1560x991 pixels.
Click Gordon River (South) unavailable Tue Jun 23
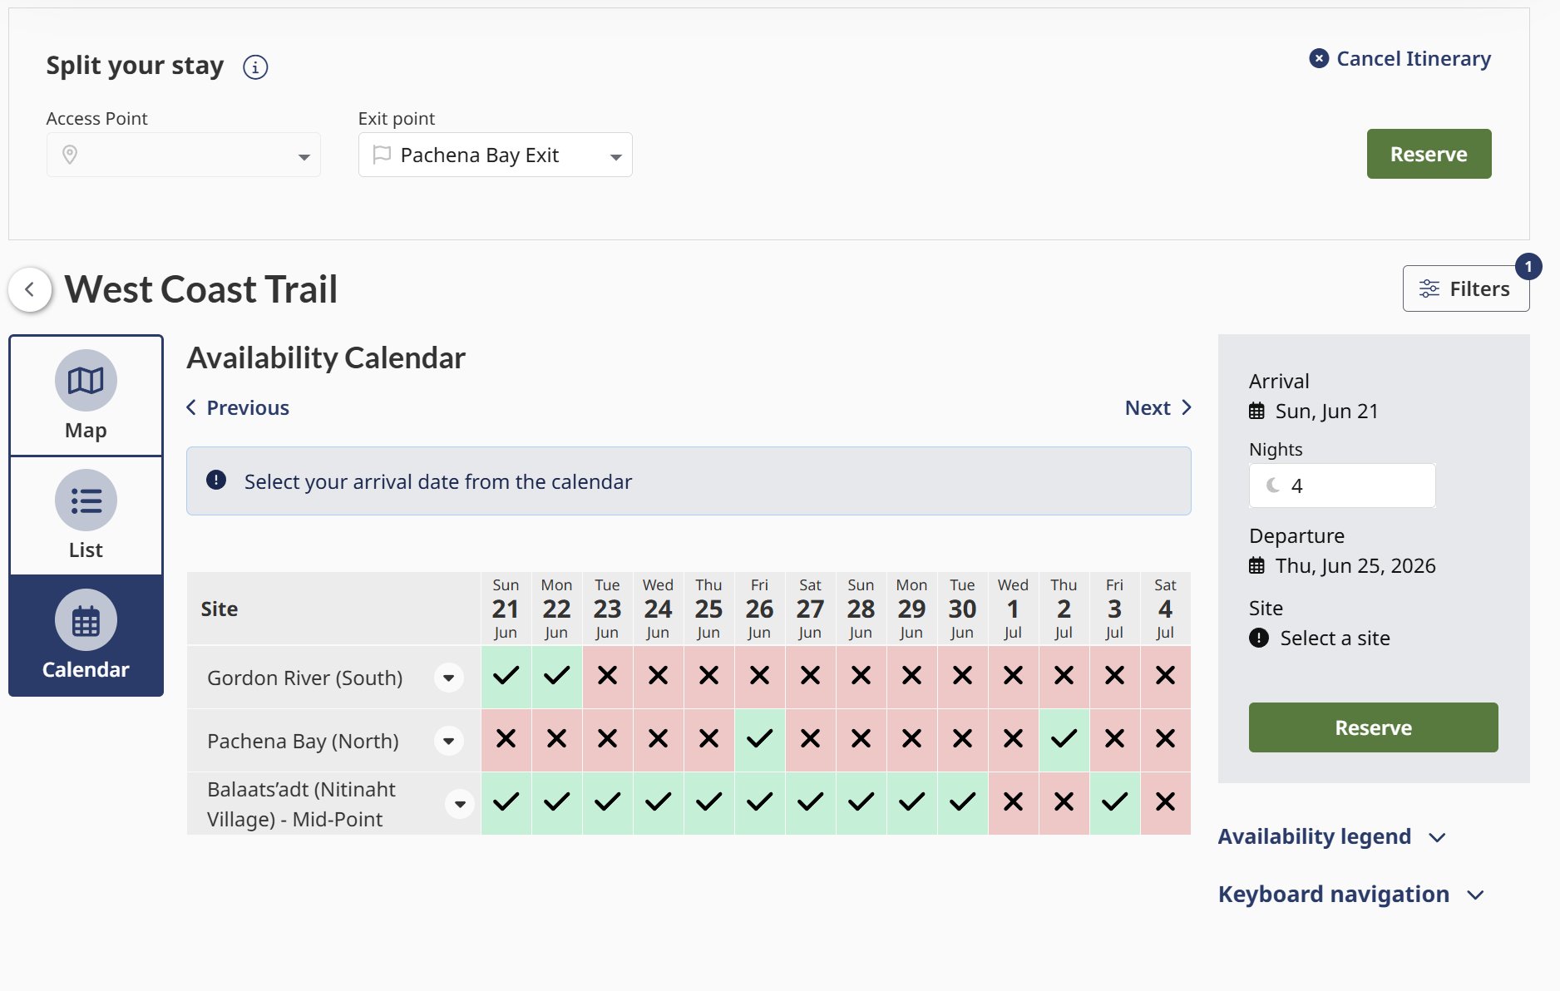point(607,677)
